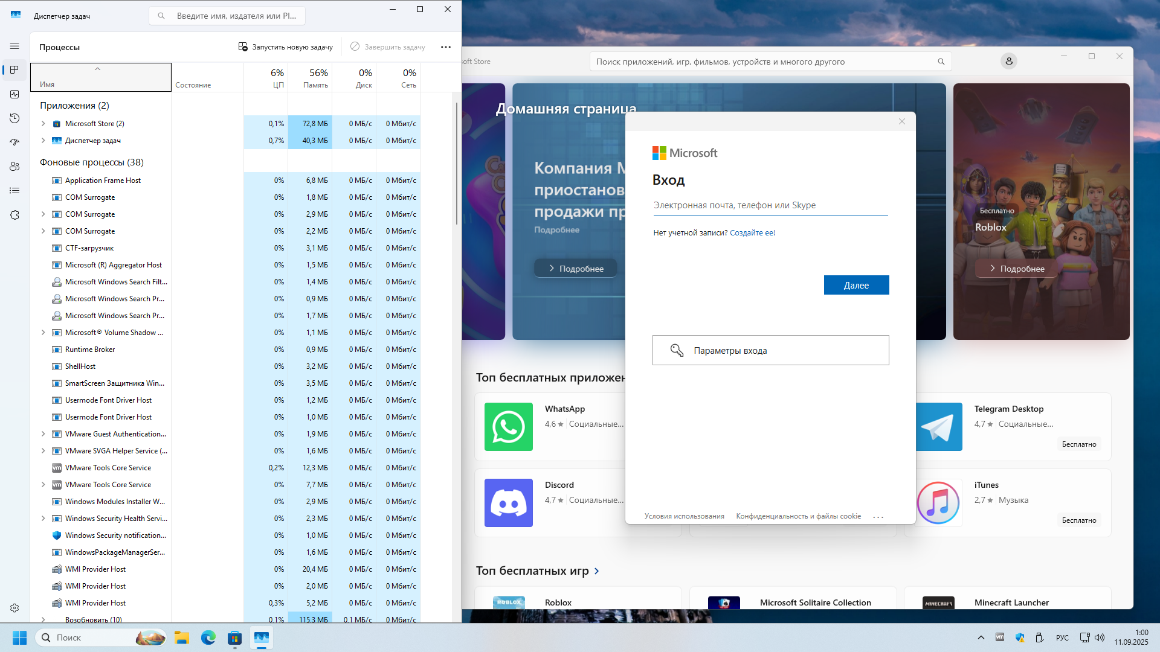Expand Microsoft Store (2) process group
The width and height of the screenshot is (1160, 652).
43,124
